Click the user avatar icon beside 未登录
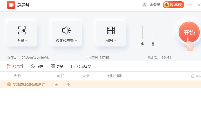The width and height of the screenshot is (201, 134). pyautogui.click(x=145, y=5)
